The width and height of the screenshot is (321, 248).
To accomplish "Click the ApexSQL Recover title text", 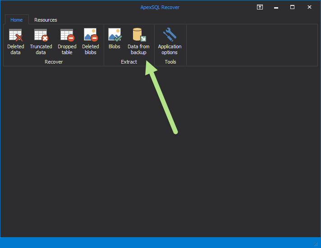I will coord(160,7).
